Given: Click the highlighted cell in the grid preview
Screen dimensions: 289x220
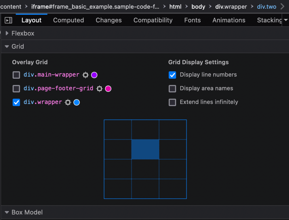Looking at the screenshot, I should (145, 149).
